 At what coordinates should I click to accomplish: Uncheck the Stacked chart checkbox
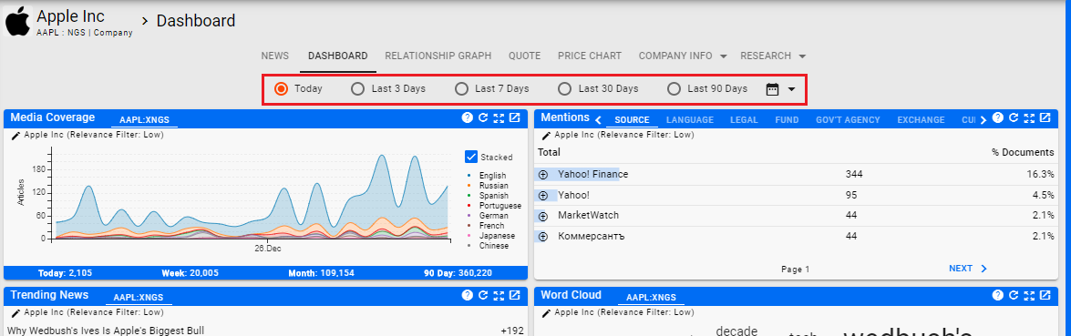click(x=470, y=157)
